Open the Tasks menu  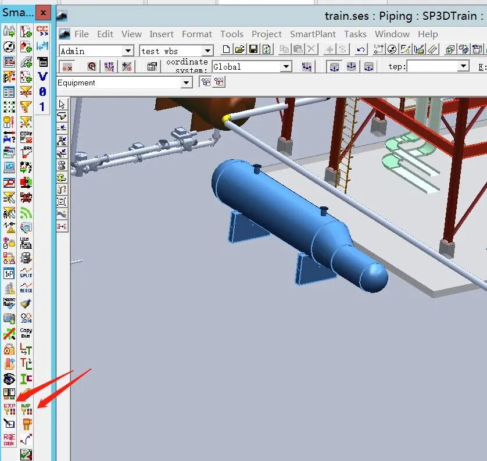pos(355,34)
